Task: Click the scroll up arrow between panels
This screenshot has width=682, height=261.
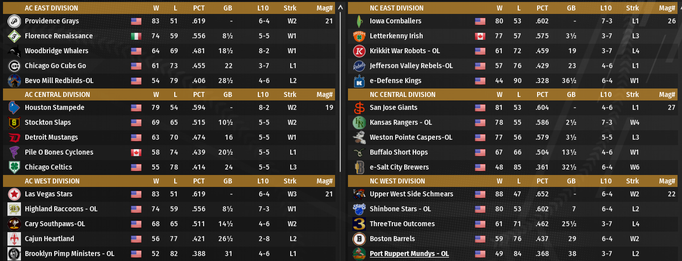Action: [x=341, y=7]
